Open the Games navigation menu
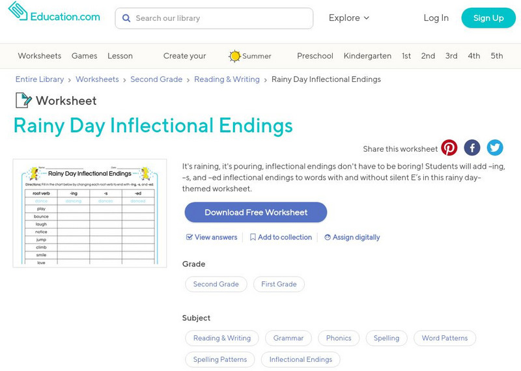This screenshot has height=371, width=521. tap(85, 56)
